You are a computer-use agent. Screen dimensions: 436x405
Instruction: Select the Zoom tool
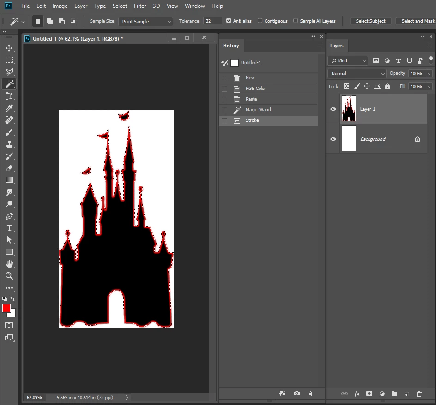click(x=9, y=276)
